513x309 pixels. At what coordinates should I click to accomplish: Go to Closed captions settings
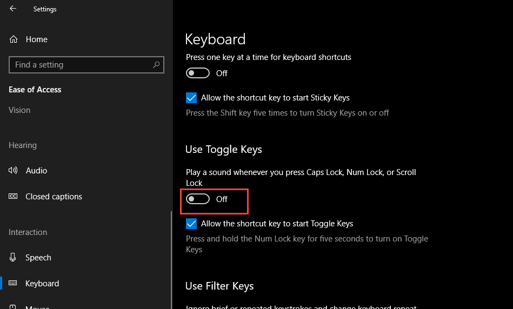[x=54, y=197]
